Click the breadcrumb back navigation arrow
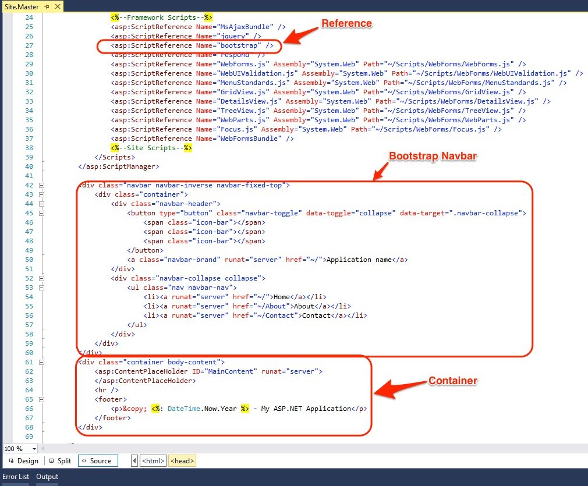 point(134,460)
